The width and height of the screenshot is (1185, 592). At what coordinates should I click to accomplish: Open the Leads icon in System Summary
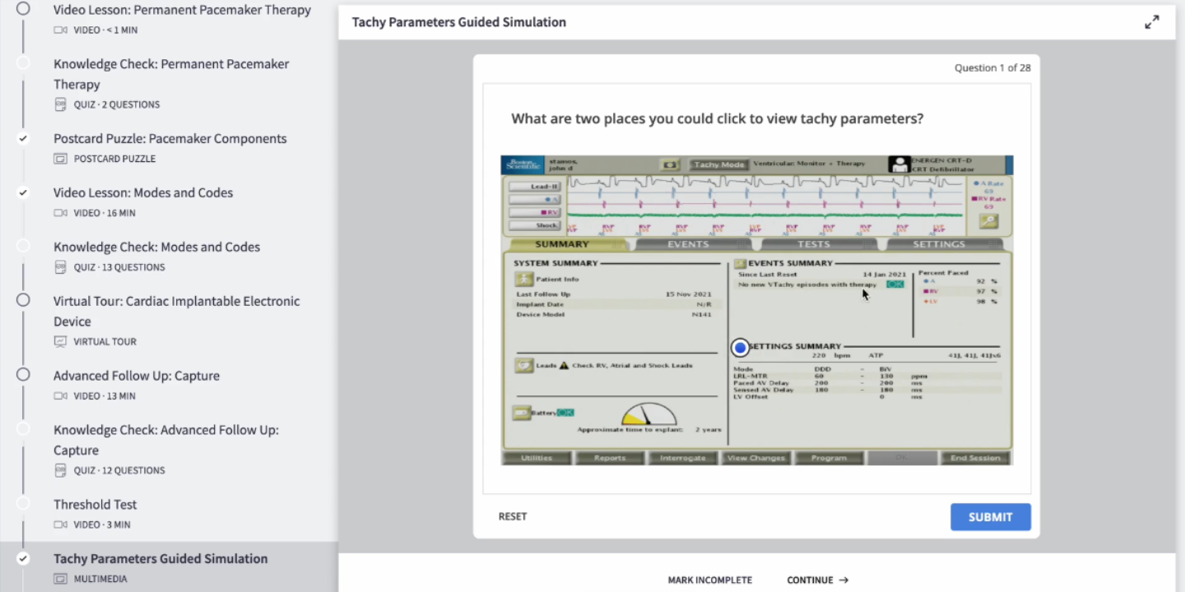[x=524, y=365]
